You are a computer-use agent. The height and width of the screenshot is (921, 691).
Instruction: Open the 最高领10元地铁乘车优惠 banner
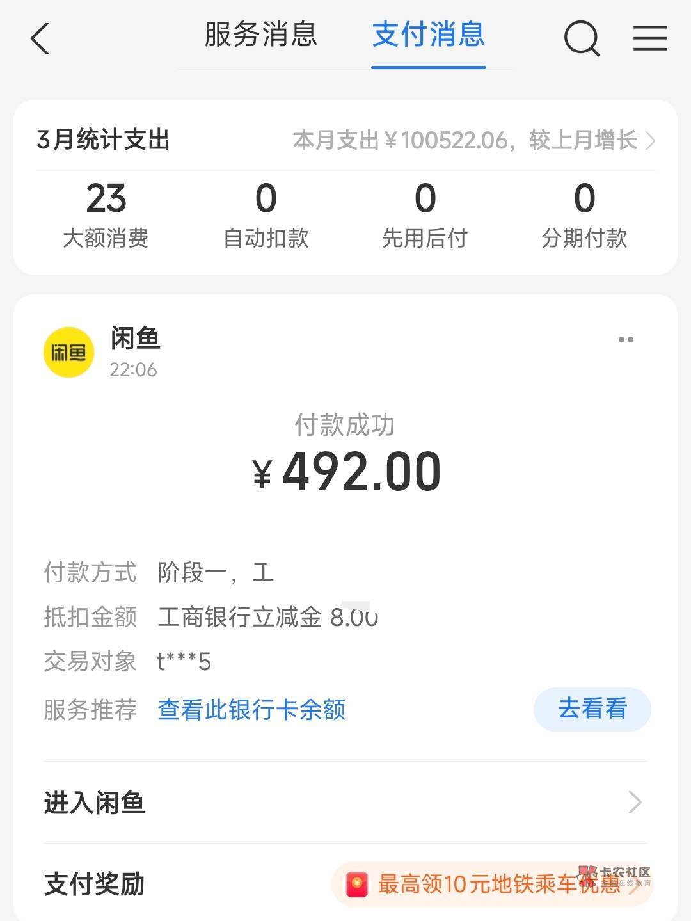493,885
